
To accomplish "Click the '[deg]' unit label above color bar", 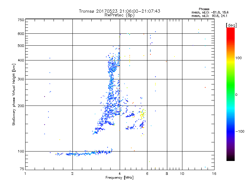I will pos(231,25).
